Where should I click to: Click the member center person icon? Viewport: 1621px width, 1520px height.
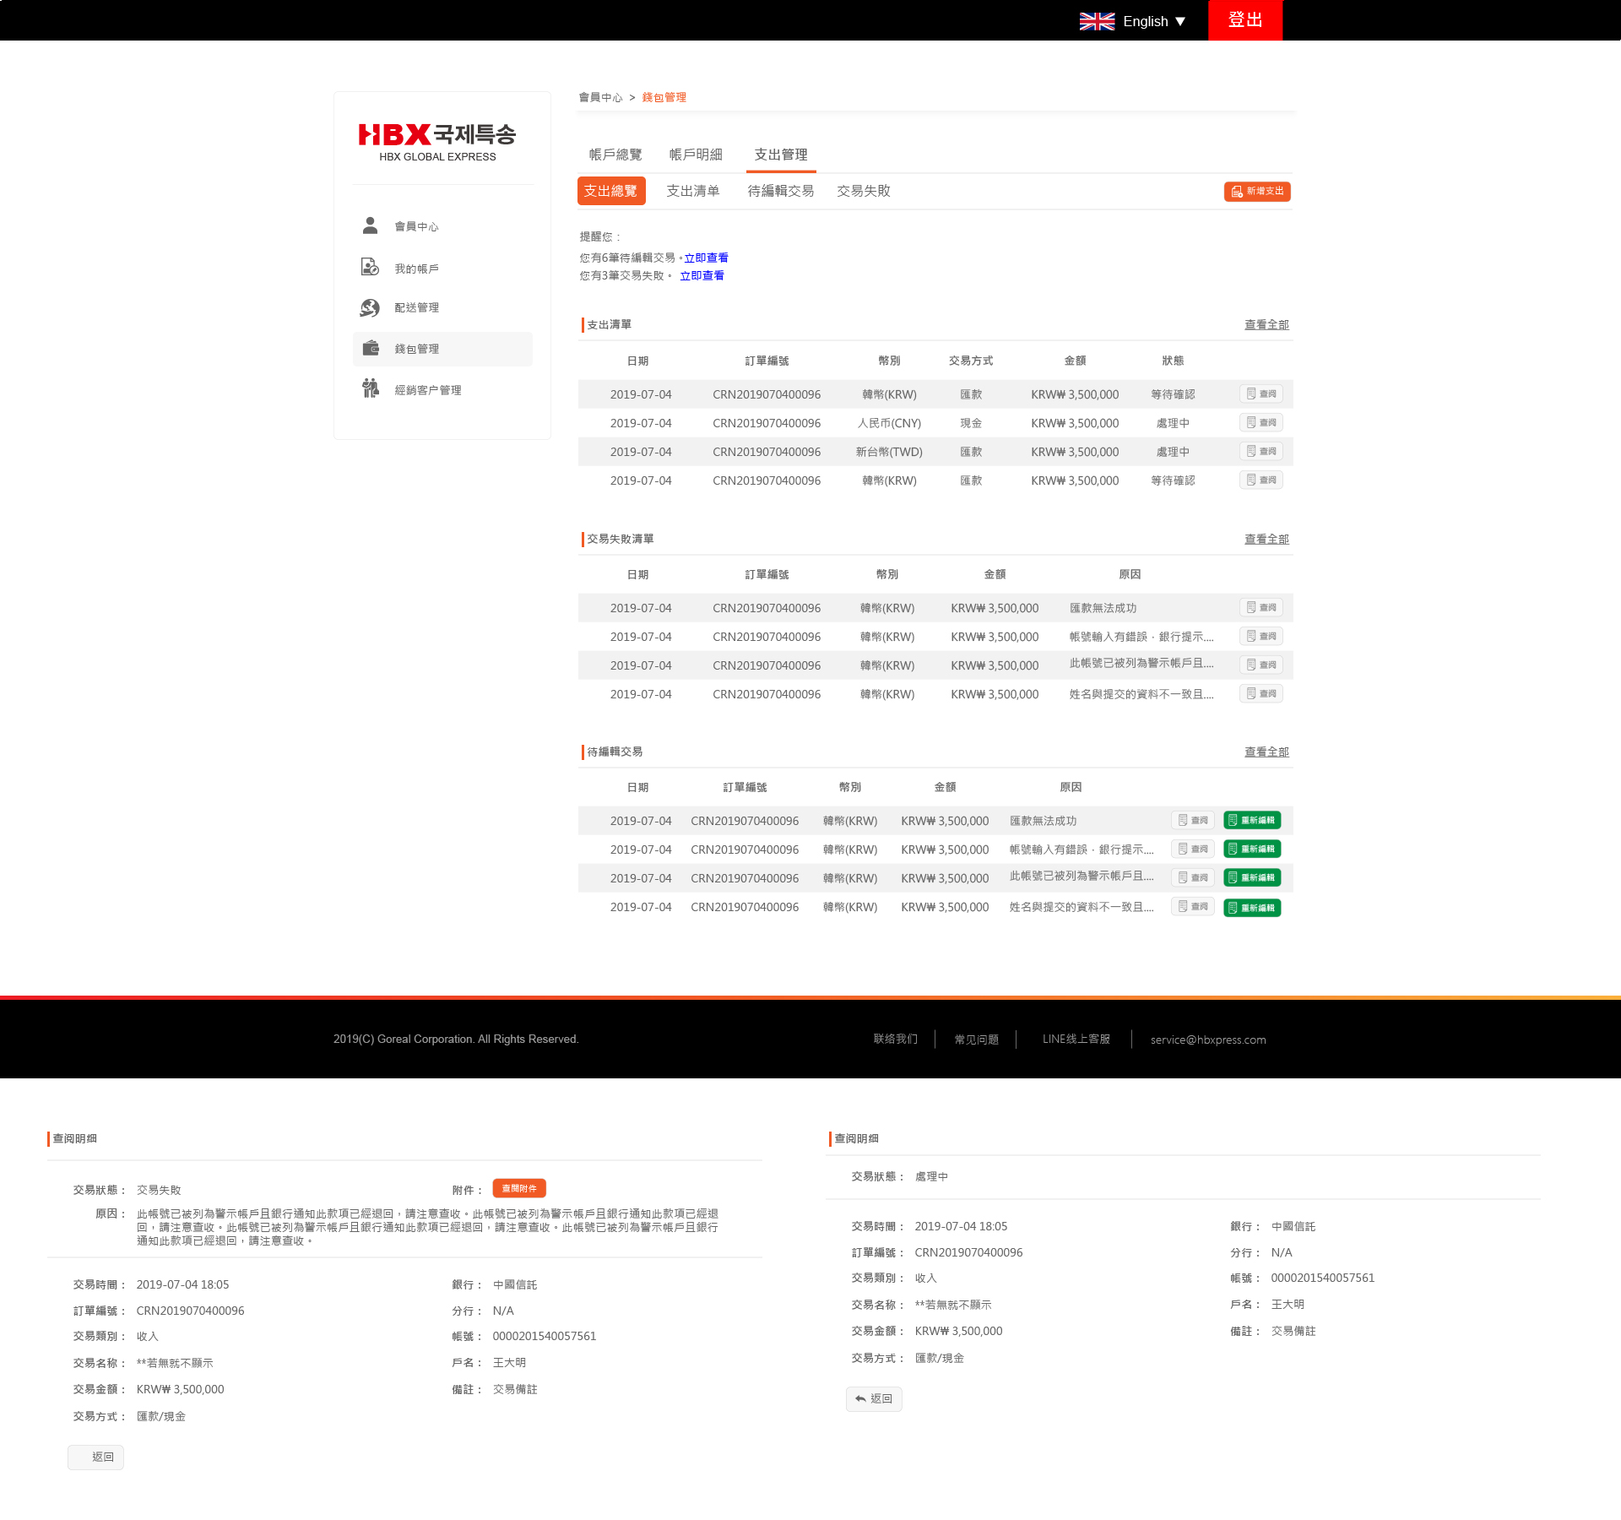coord(370,225)
